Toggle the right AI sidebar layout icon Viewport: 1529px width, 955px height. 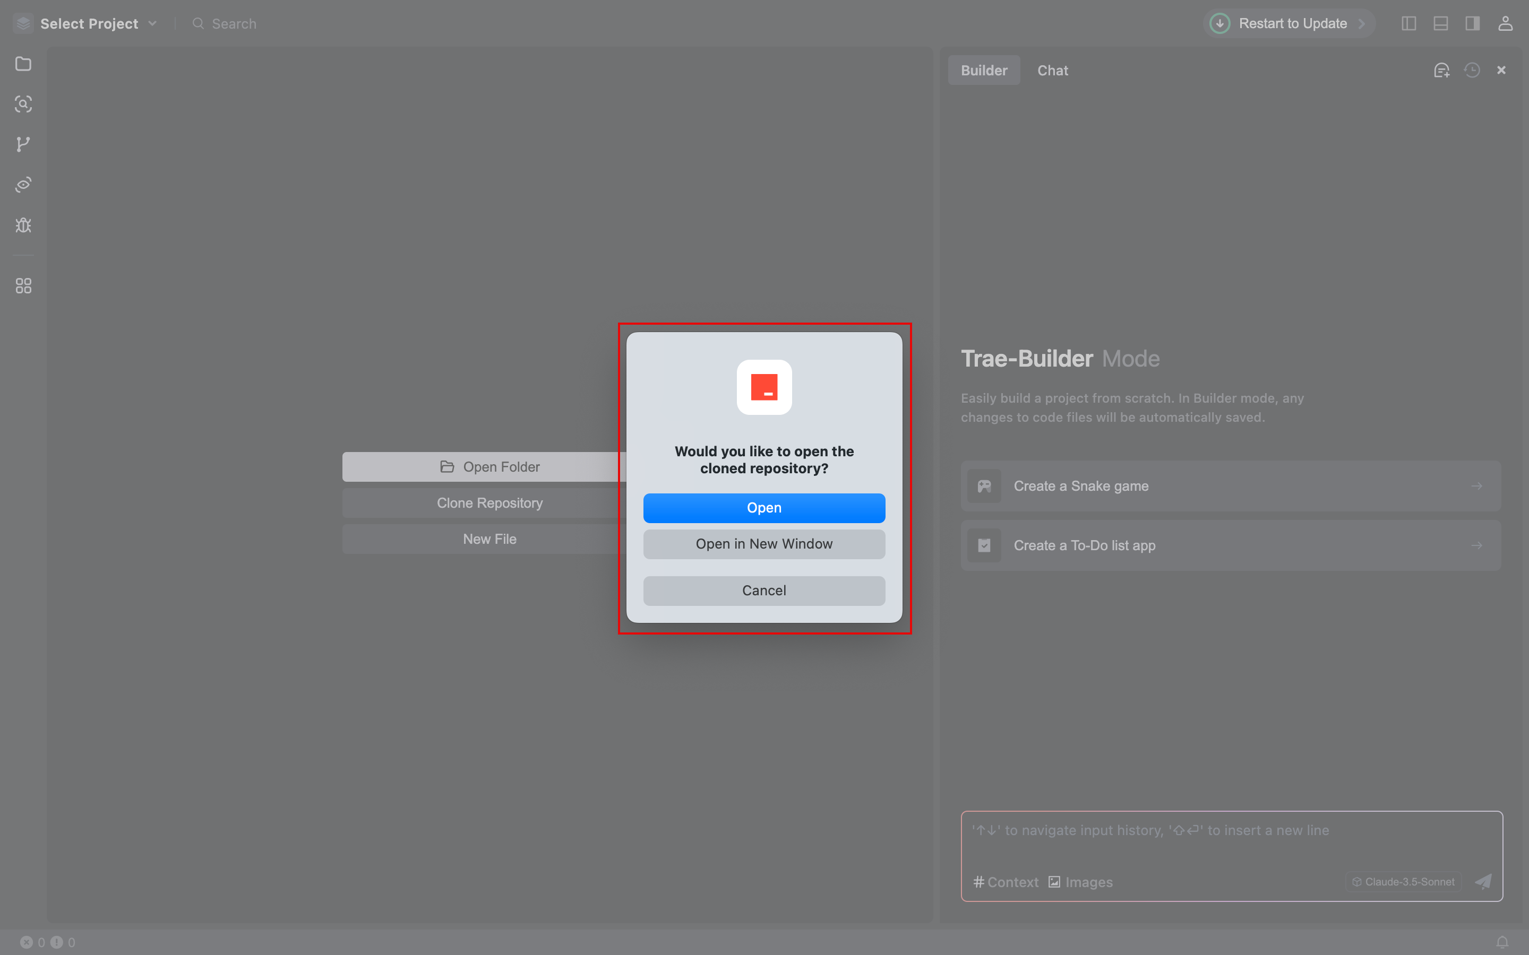click(1472, 23)
